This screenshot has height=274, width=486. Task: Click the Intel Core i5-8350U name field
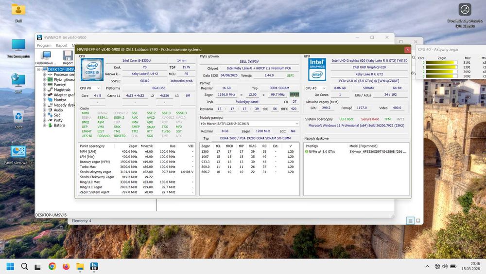tap(137, 60)
